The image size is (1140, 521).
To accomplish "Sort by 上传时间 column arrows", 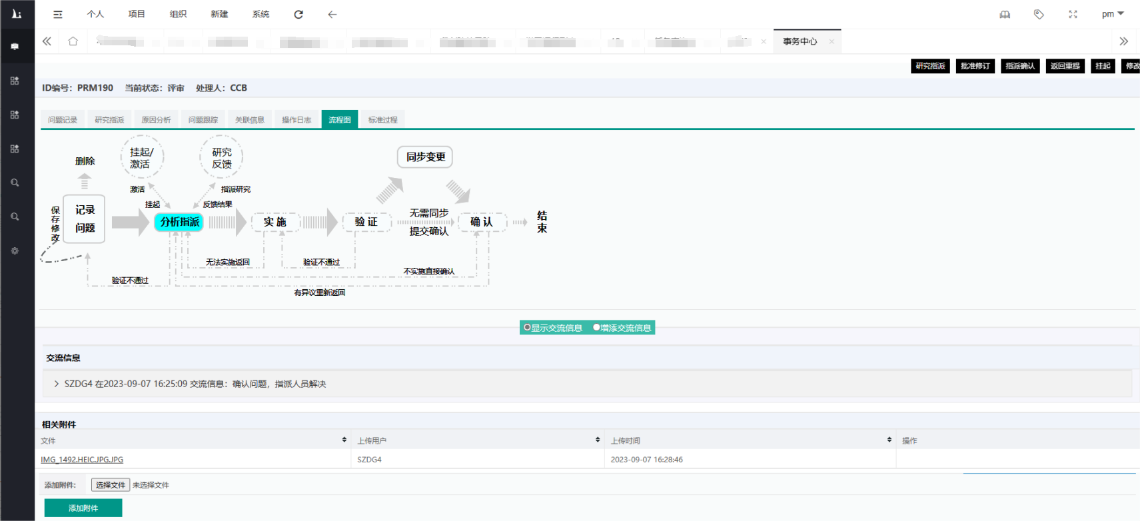I will (889, 440).
